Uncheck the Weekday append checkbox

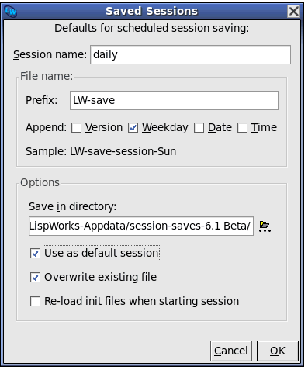(x=133, y=128)
